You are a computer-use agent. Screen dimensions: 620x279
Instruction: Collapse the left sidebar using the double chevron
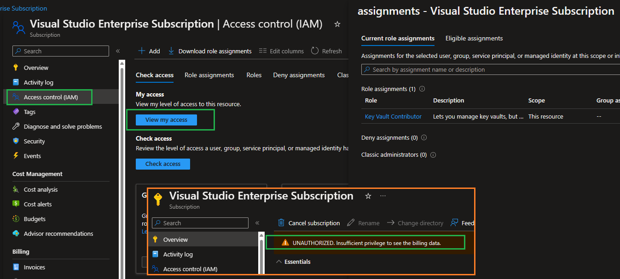click(x=118, y=51)
